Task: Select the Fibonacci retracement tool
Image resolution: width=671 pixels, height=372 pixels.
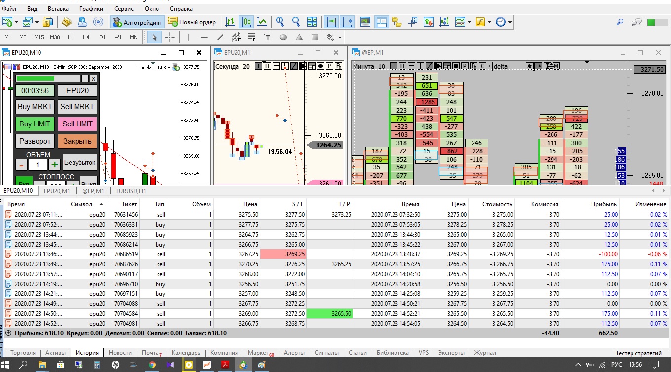Action: (252, 37)
